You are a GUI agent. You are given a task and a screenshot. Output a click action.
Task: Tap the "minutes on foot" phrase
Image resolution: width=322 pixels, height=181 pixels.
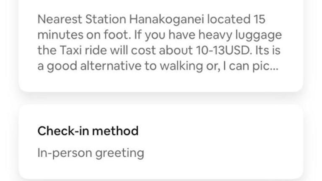tap(78, 35)
